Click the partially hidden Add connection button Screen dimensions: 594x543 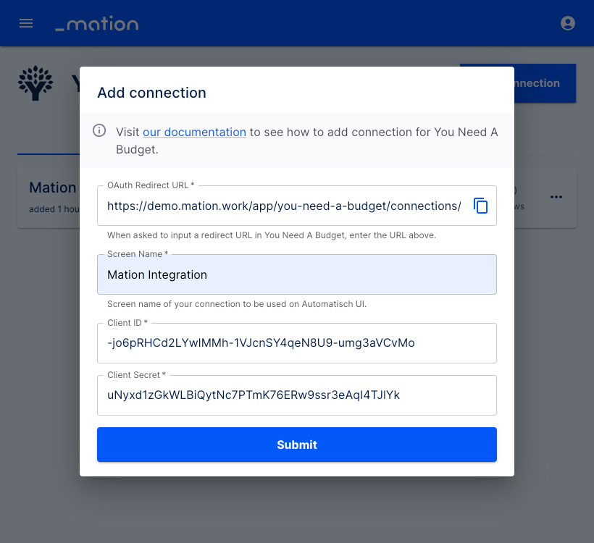(545, 83)
